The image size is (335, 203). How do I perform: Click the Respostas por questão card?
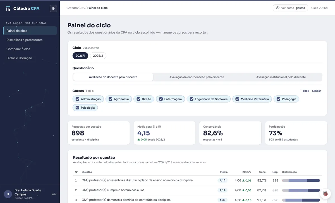(99, 133)
